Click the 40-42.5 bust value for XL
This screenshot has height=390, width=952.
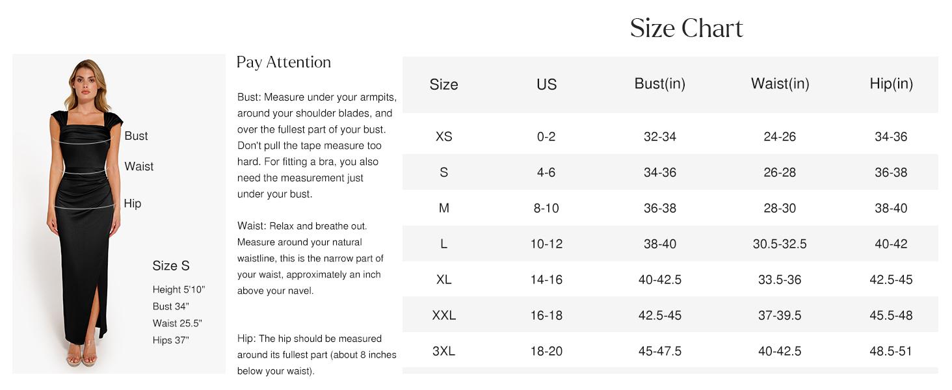660,279
